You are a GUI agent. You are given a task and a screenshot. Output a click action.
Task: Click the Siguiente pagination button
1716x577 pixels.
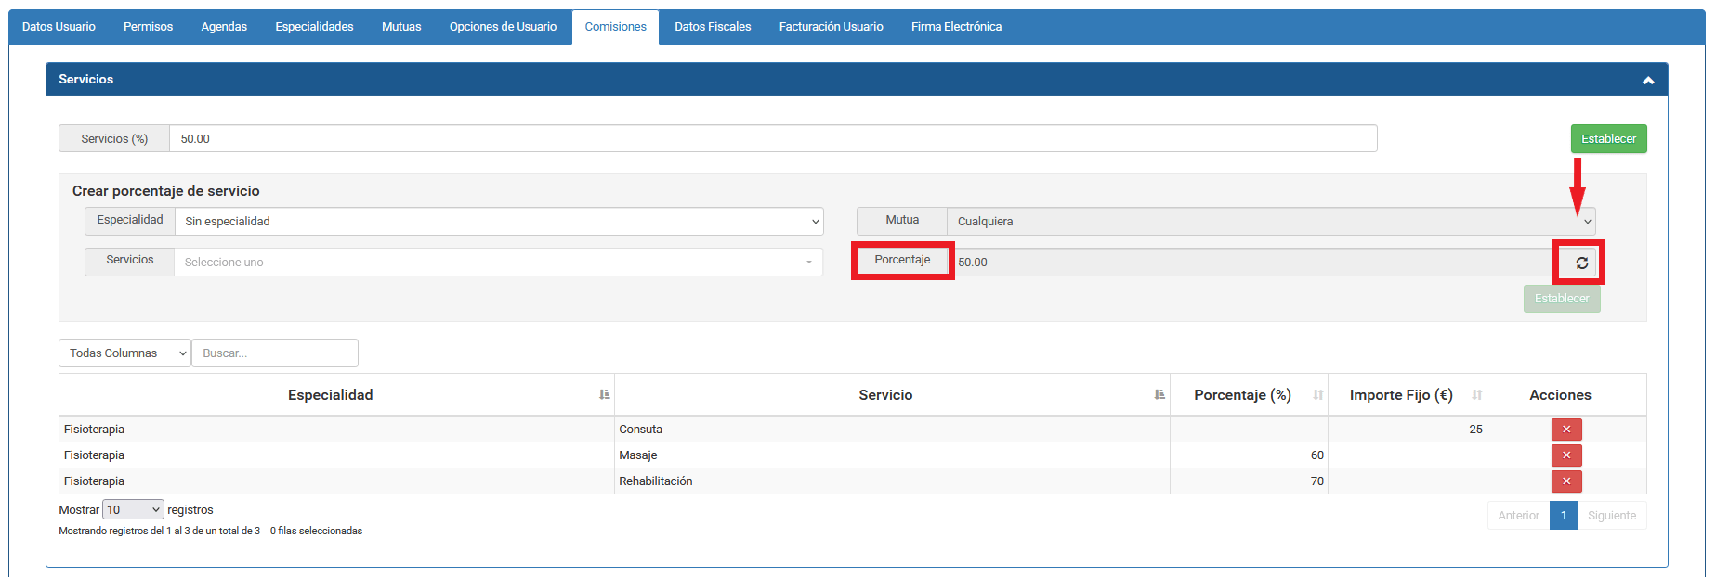pyautogui.click(x=1612, y=516)
